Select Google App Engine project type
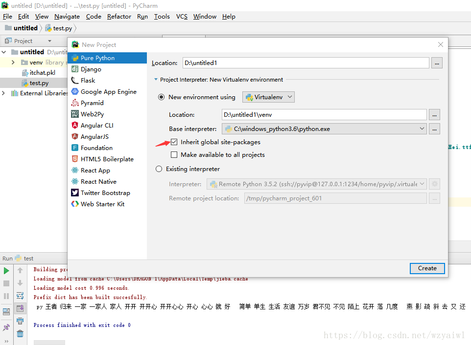This screenshot has width=471, height=345. 107,92
